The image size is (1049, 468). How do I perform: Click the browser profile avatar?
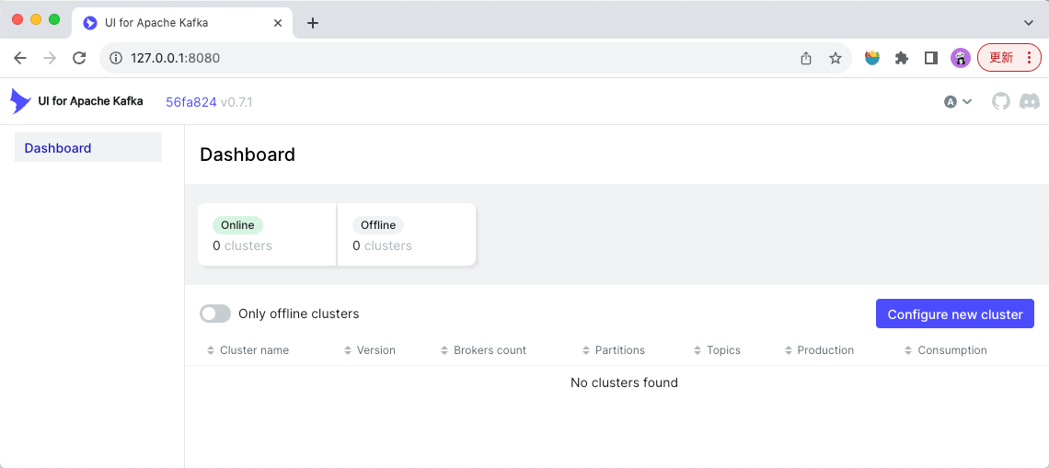pyautogui.click(x=961, y=58)
